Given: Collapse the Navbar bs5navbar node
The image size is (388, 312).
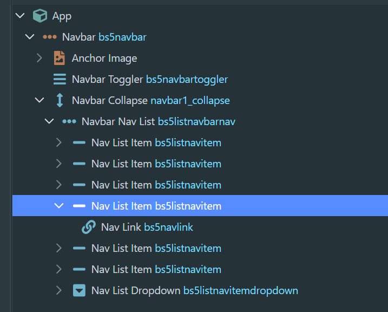Looking at the screenshot, I should tap(30, 37).
